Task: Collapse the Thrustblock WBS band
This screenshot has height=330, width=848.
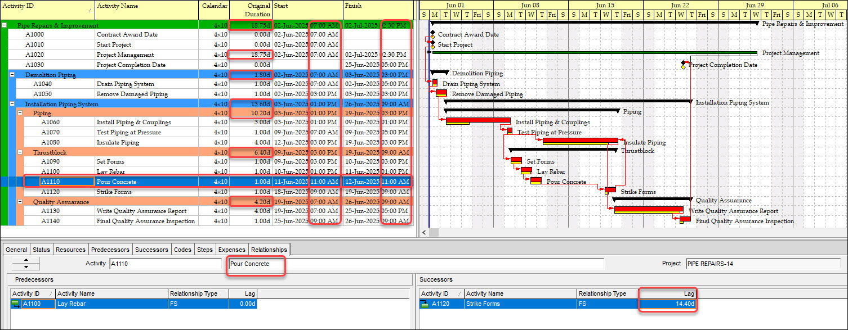Action: [x=20, y=152]
